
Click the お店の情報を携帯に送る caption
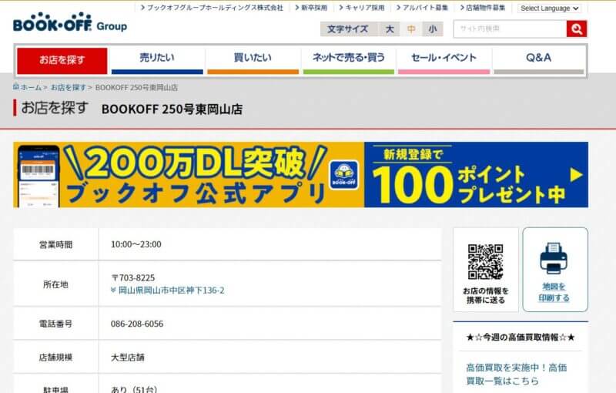486,296
